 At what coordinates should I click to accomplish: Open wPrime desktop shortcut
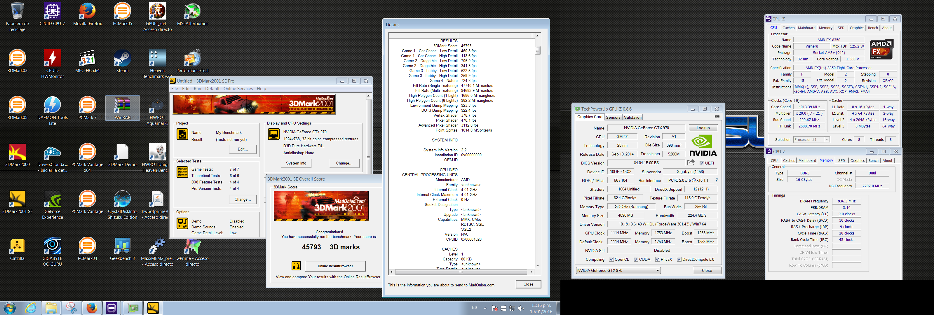click(192, 252)
